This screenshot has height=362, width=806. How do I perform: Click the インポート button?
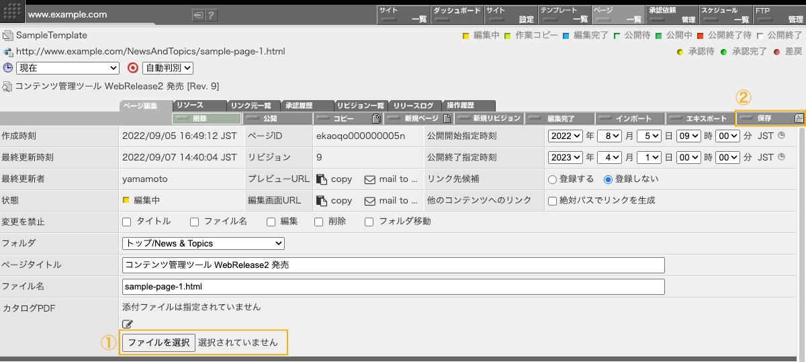click(630, 118)
